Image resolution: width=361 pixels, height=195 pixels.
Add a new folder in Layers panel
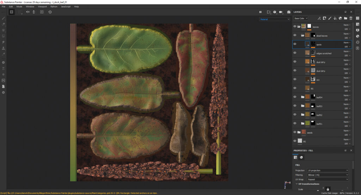(x=345, y=18)
